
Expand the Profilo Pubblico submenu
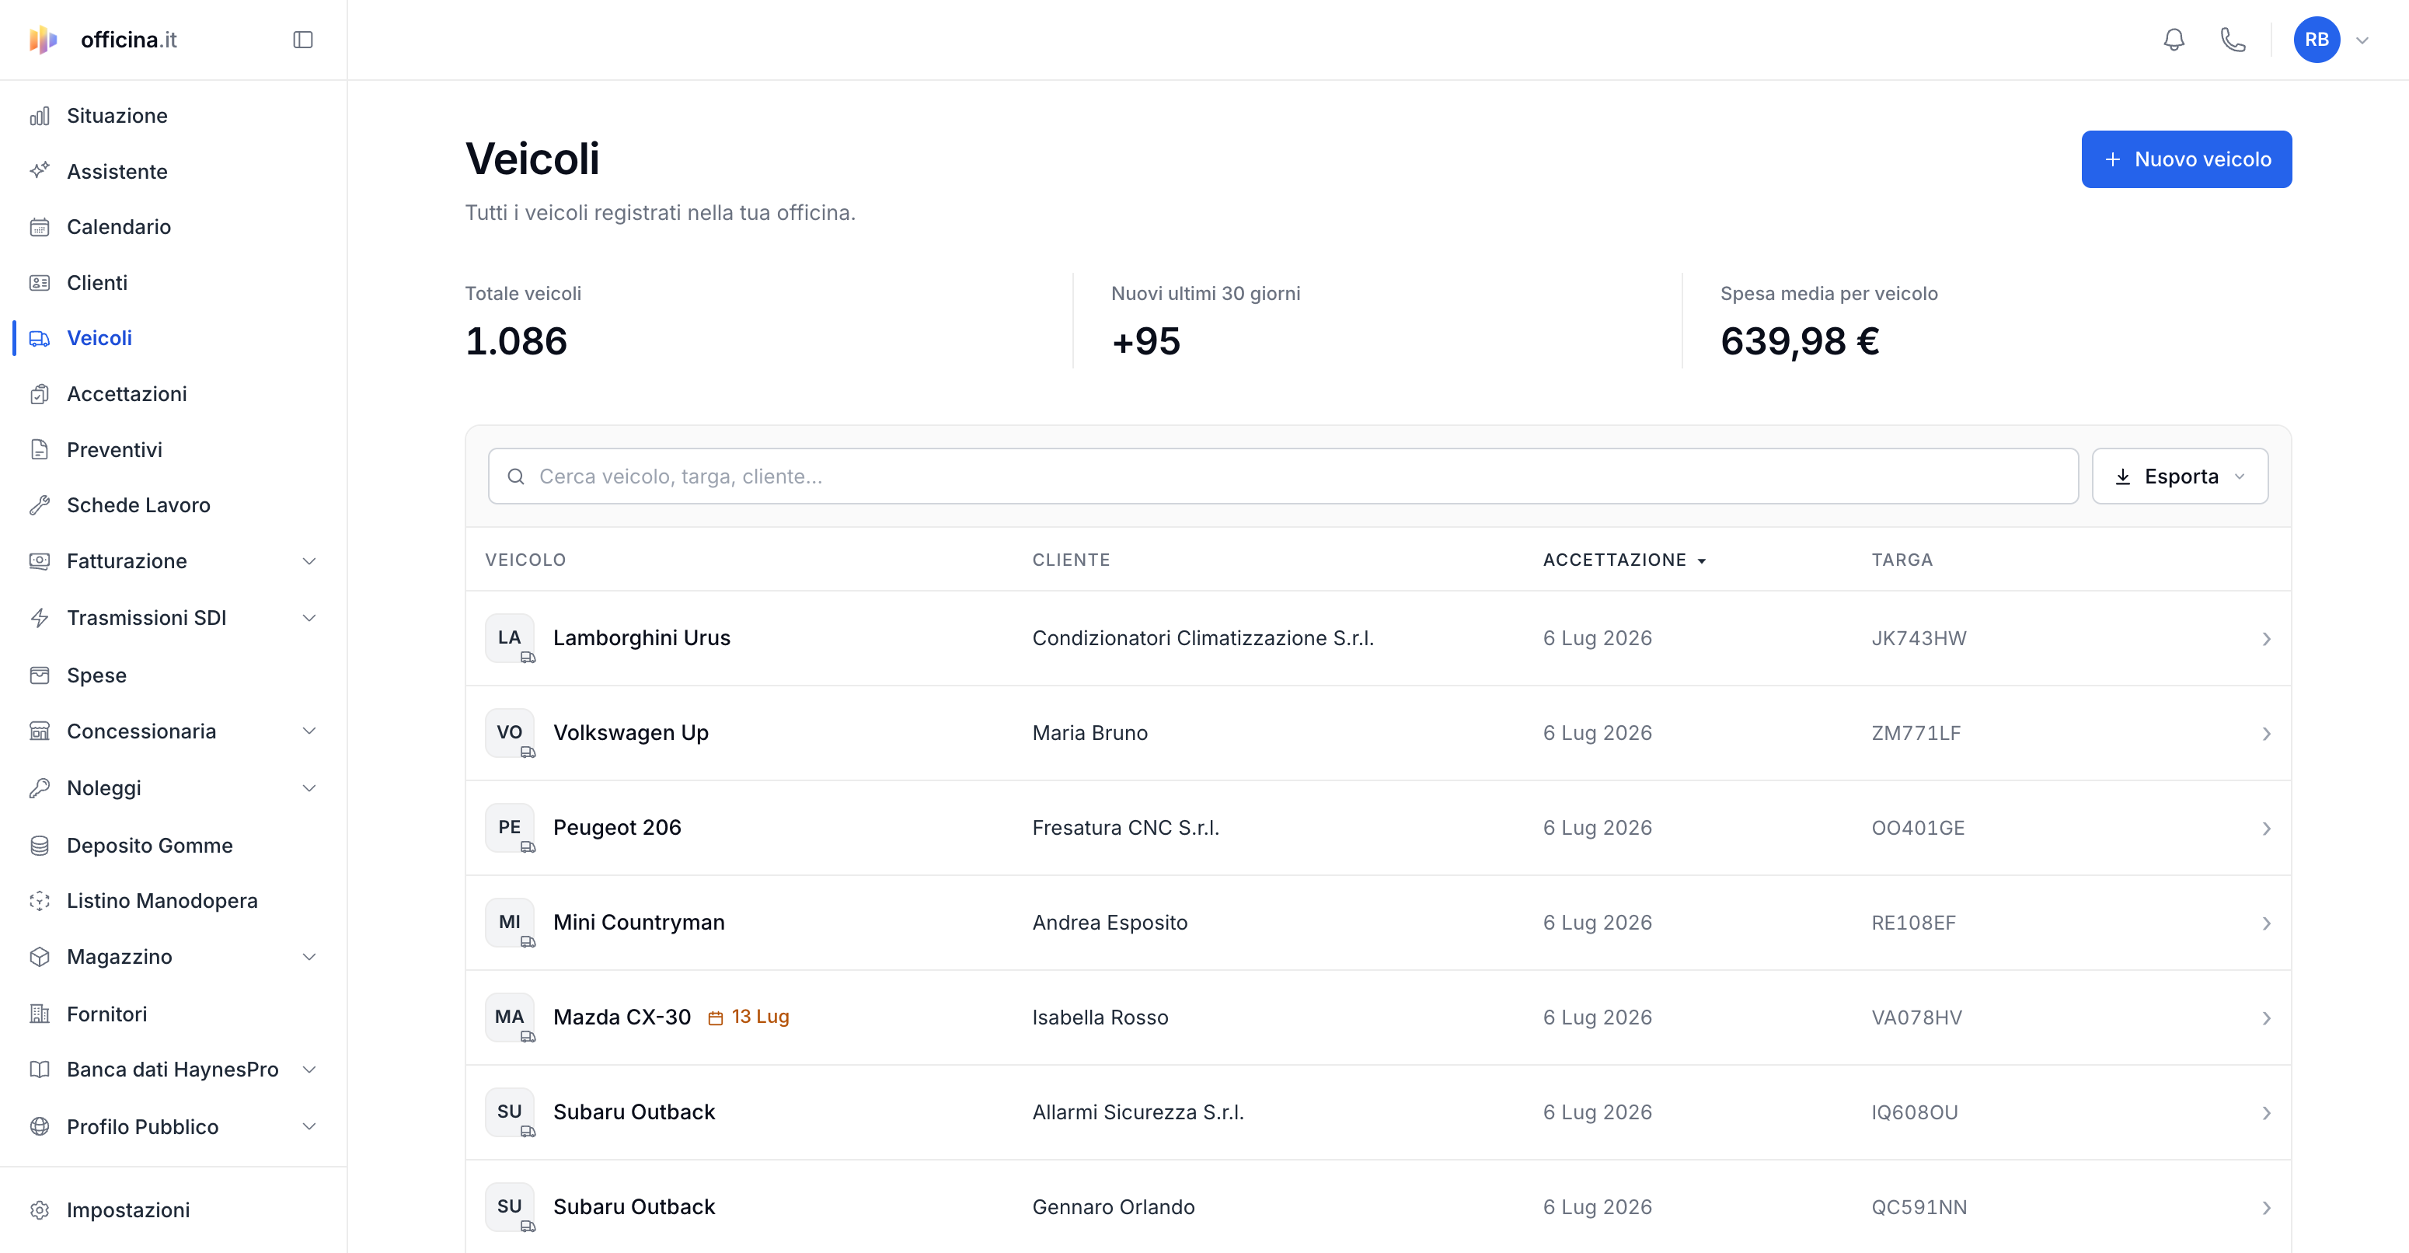point(309,1127)
